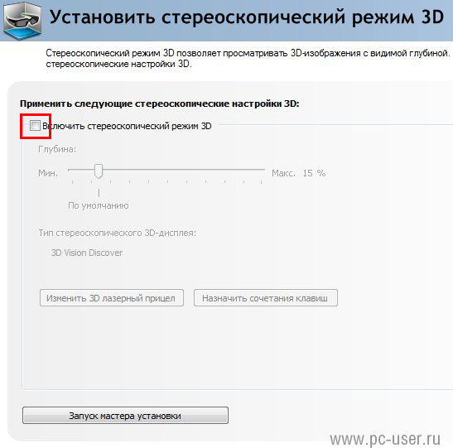Click the 'Макс.' label of depth slider
This screenshot has width=453, height=448.
[283, 173]
